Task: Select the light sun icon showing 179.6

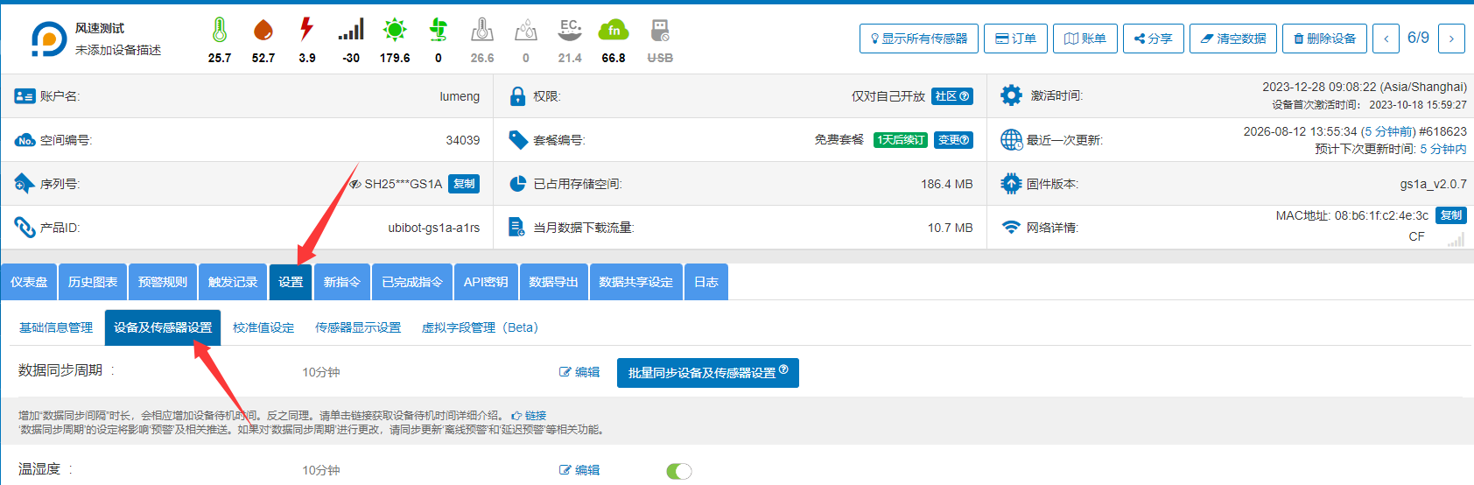Action: (395, 31)
